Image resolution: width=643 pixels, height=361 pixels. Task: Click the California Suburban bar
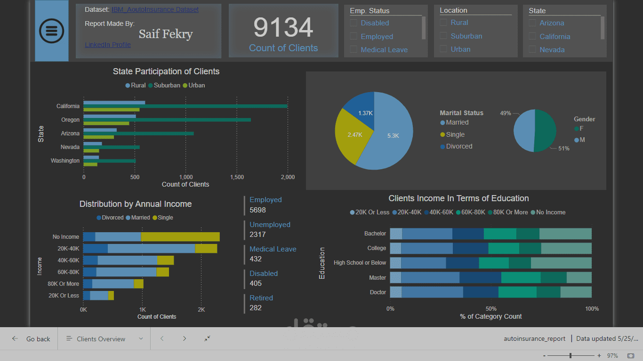pos(185,106)
